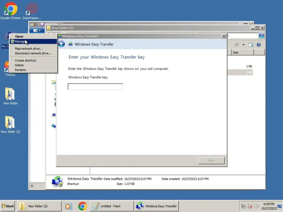283x212 pixels.
Task: Click the move crosshair icon in Paint status bar
Action: coord(32,186)
